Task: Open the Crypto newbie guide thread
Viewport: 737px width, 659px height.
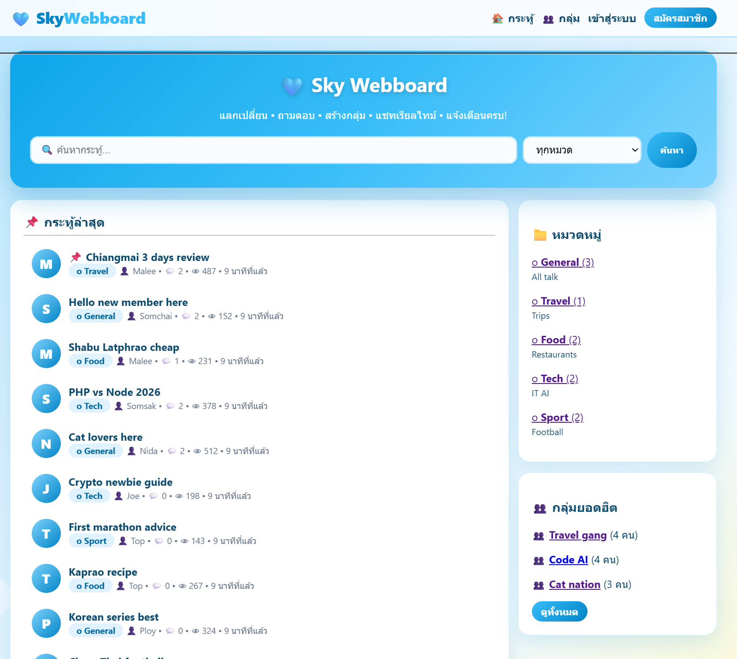Action: click(x=120, y=482)
